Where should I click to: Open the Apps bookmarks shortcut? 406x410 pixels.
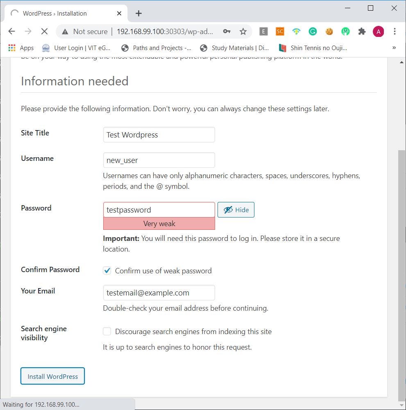(x=21, y=48)
